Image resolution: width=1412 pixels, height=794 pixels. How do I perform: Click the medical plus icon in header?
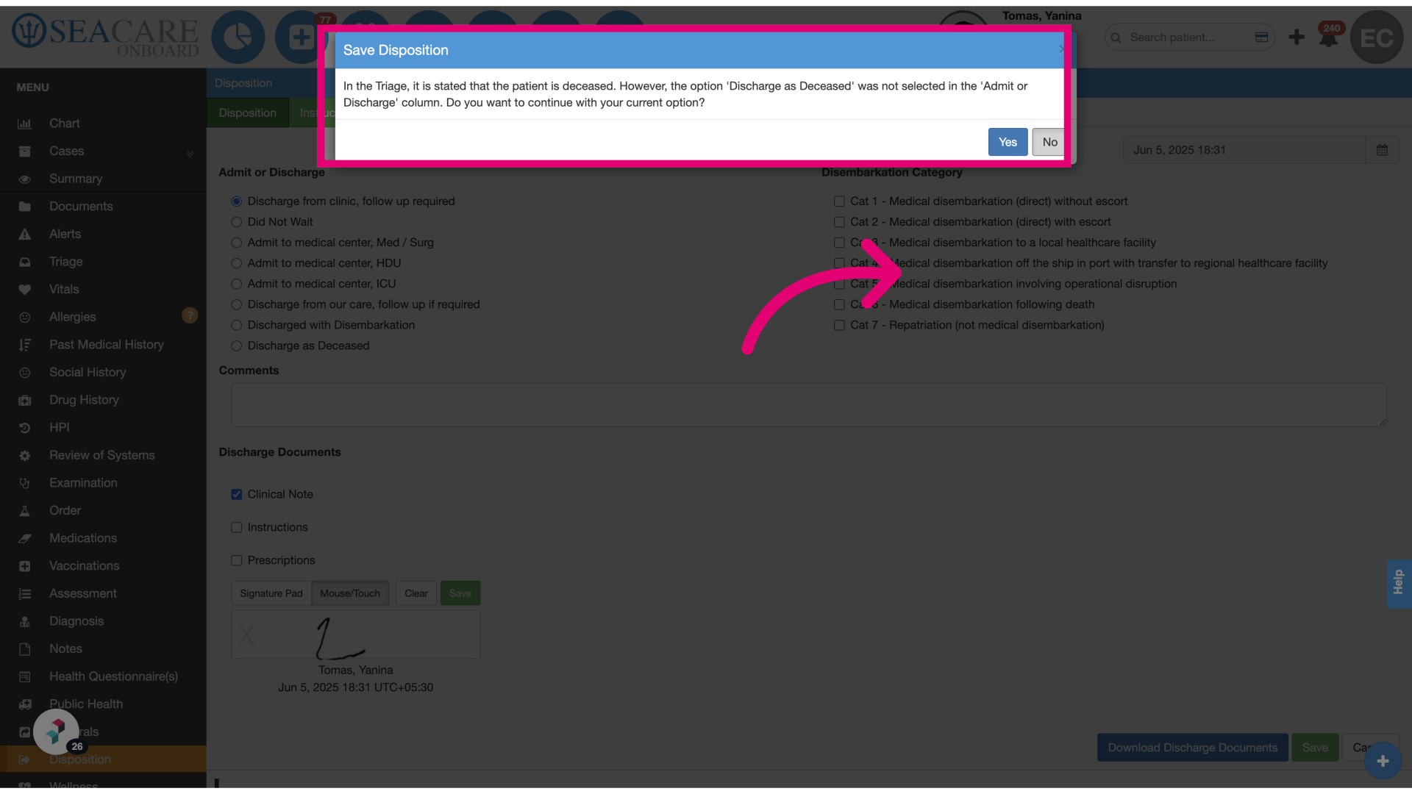[x=301, y=37]
